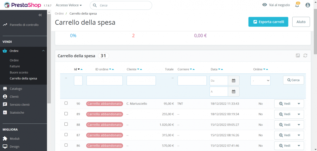The image size is (317, 151).
Task: Click the export table icon
Action: coord(298,56)
